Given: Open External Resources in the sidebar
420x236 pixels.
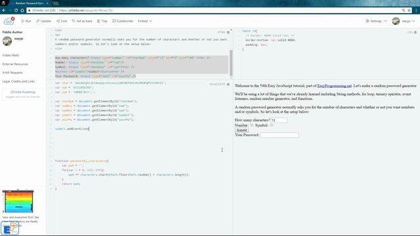Looking at the screenshot, I should pos(15,64).
